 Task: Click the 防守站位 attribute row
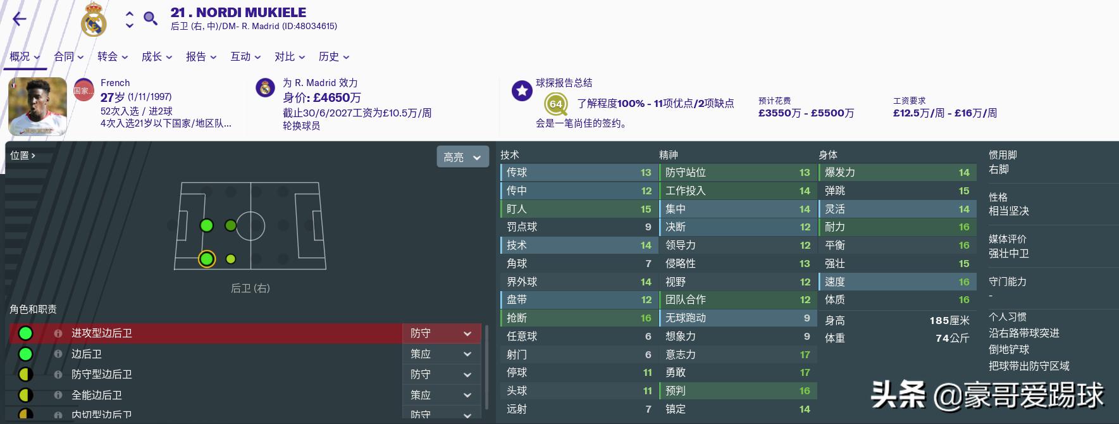click(x=738, y=172)
